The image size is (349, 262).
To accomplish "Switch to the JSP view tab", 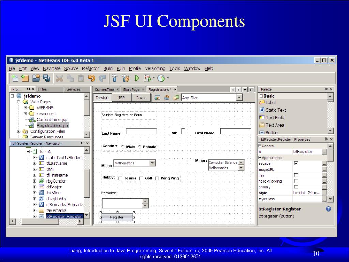I will click(122, 98).
